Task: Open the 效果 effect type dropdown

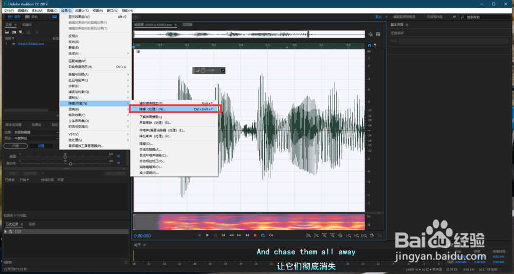Action: point(36,133)
